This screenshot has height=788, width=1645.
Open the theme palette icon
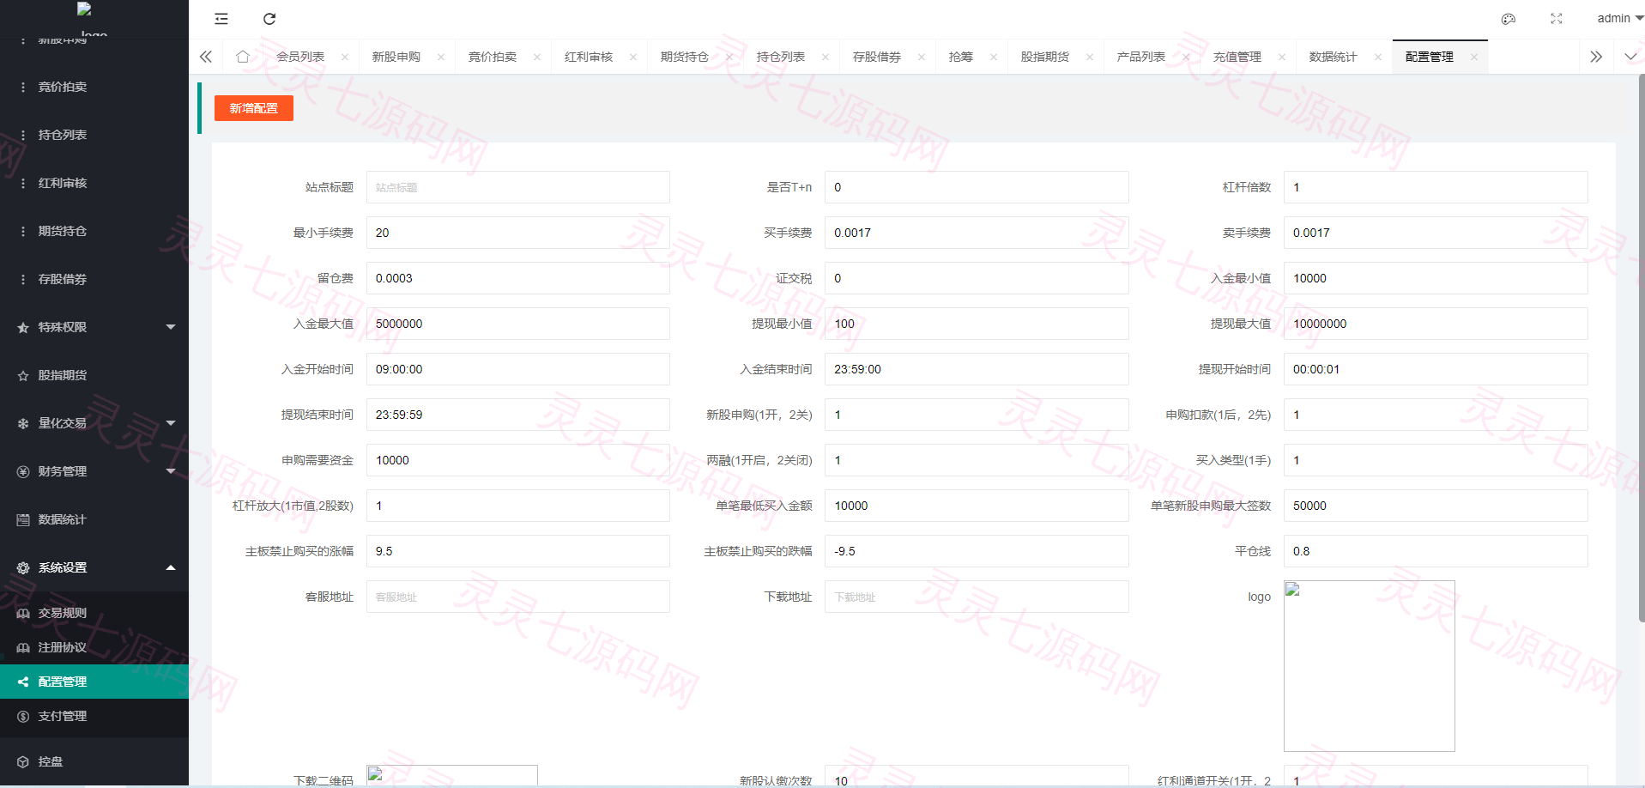click(1509, 19)
